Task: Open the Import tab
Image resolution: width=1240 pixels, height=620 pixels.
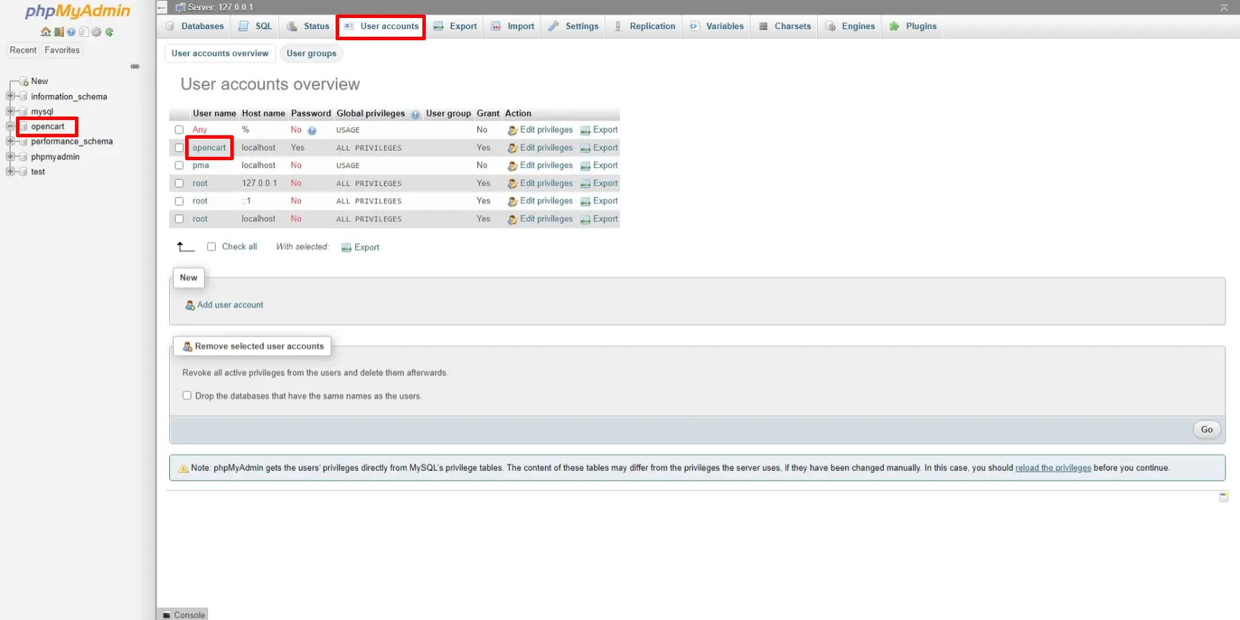Action: click(x=513, y=26)
